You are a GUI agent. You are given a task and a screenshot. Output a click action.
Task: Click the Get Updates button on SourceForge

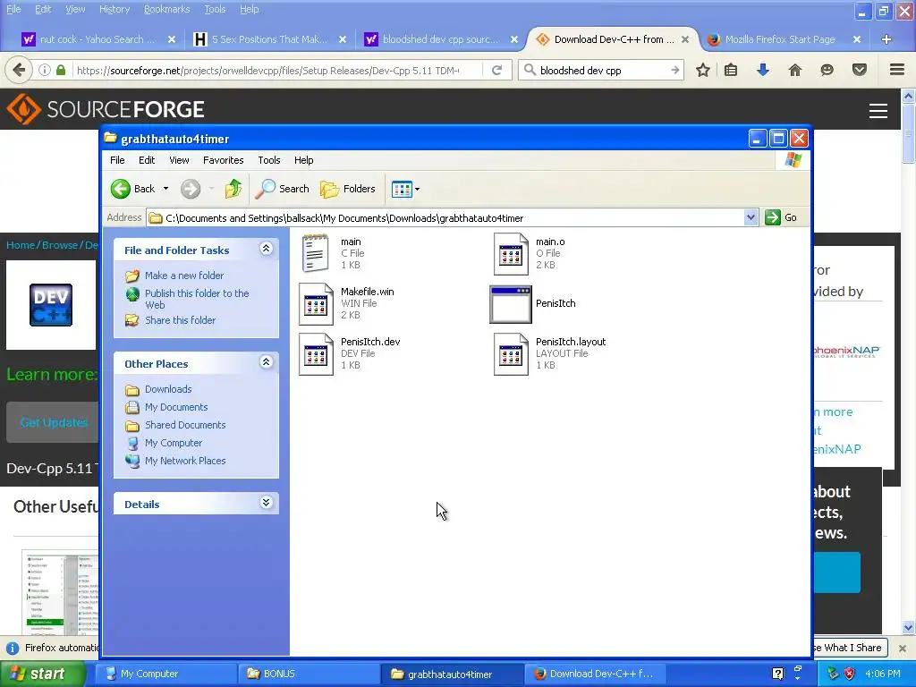[x=53, y=422]
